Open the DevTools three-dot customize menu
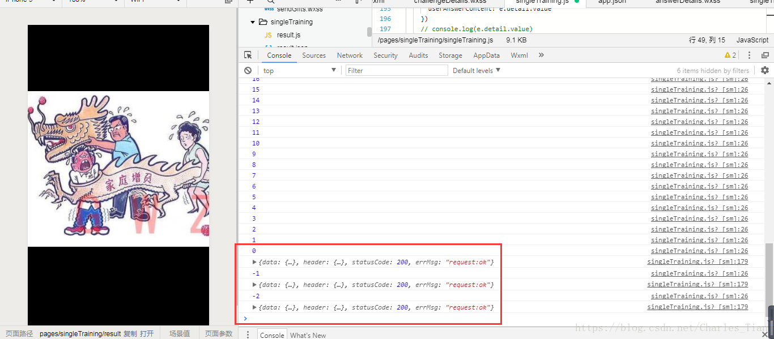 [x=750, y=55]
